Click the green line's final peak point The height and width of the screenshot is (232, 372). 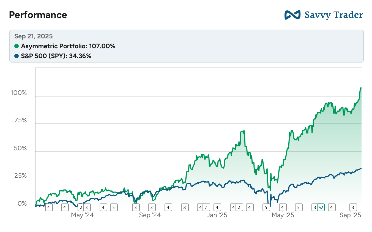pos(361,88)
